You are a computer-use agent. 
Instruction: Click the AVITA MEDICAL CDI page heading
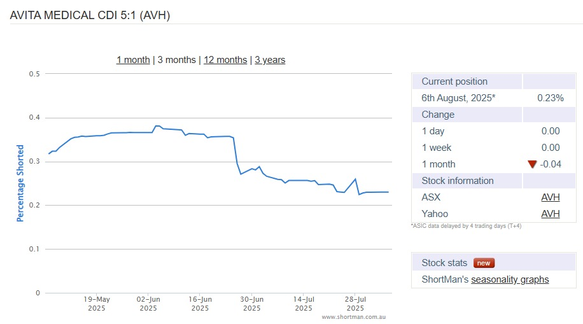[x=90, y=14]
